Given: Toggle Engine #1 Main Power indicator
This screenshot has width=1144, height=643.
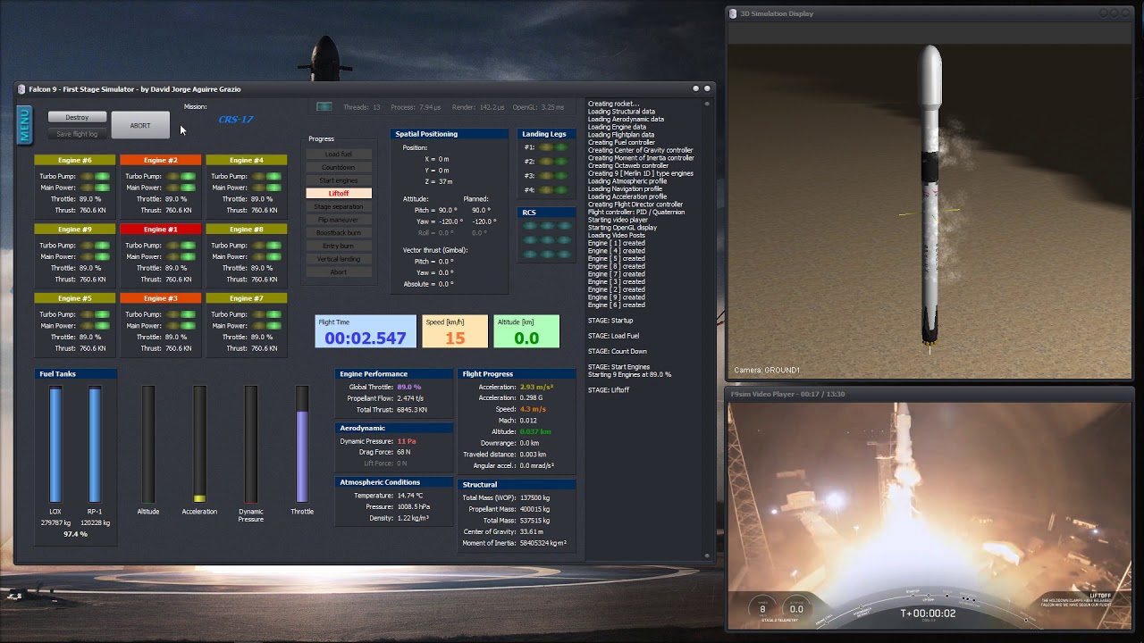Looking at the screenshot, I should (181, 256).
